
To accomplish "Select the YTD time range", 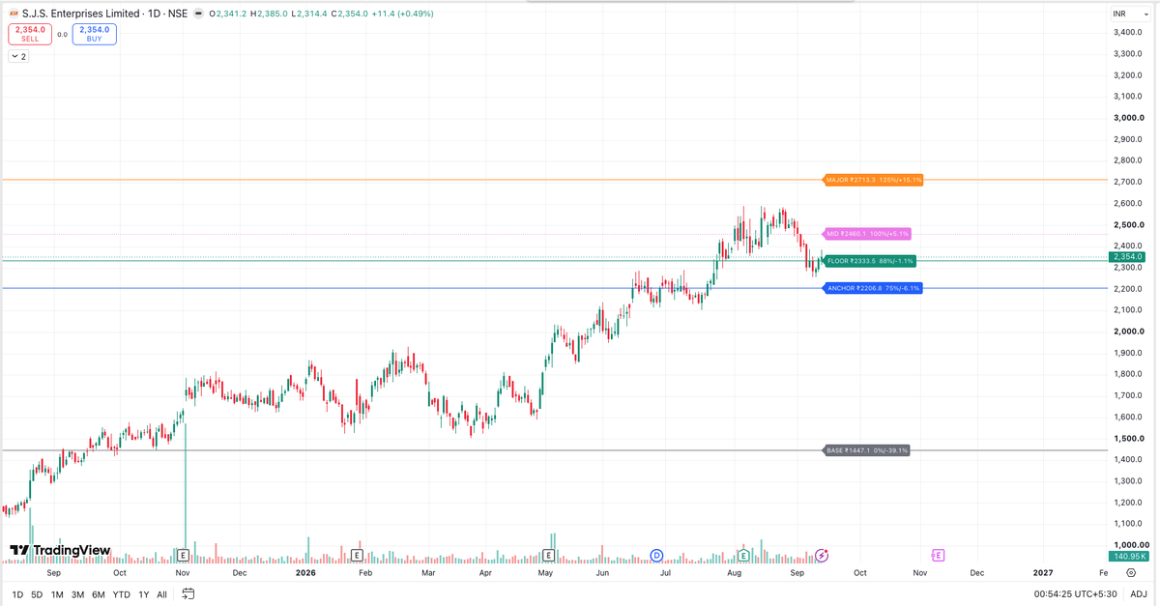I will [121, 594].
